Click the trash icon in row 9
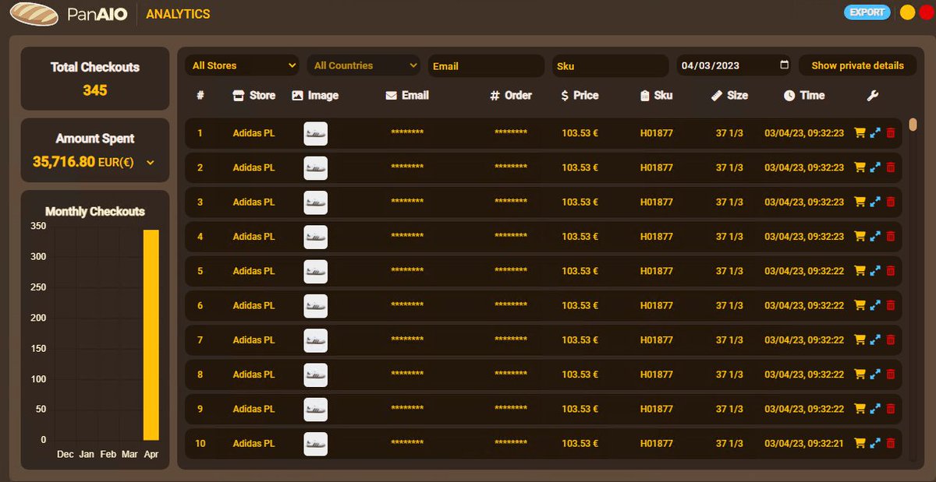The height and width of the screenshot is (482, 936). click(891, 409)
